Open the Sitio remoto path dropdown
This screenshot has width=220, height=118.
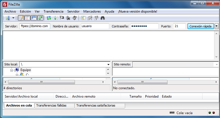[217, 64]
